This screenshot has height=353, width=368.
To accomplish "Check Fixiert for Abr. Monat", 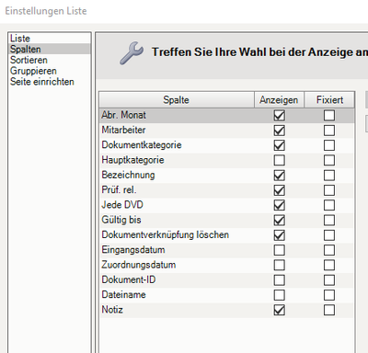I will click(329, 116).
